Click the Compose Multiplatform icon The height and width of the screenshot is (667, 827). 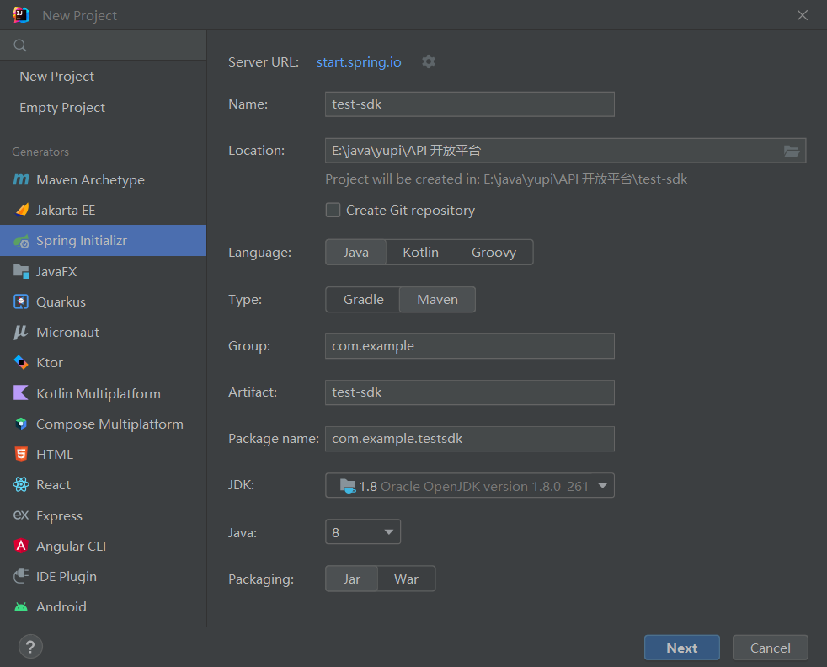[21, 424]
